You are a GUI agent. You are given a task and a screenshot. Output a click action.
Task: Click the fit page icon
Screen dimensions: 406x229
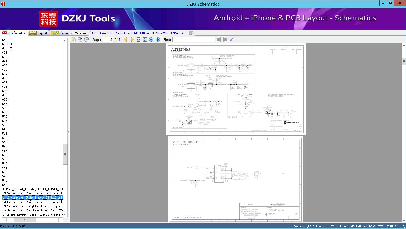145,39
